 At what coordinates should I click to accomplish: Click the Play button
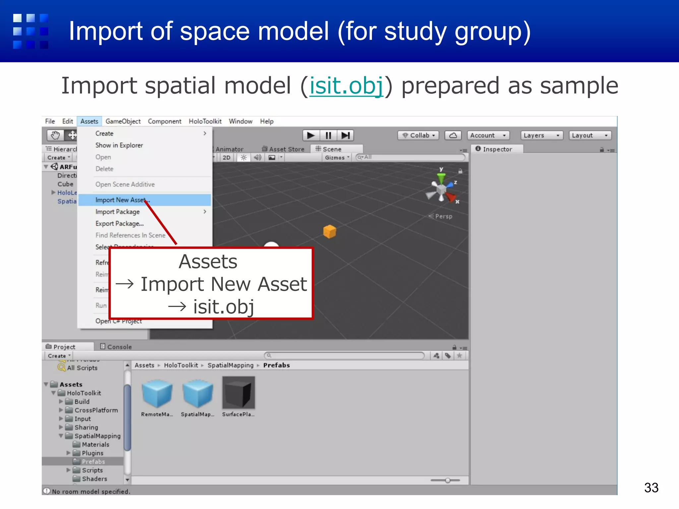point(311,135)
